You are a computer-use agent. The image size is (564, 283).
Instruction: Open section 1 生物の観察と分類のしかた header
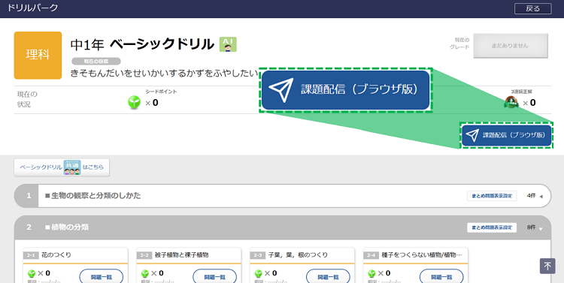point(282,196)
